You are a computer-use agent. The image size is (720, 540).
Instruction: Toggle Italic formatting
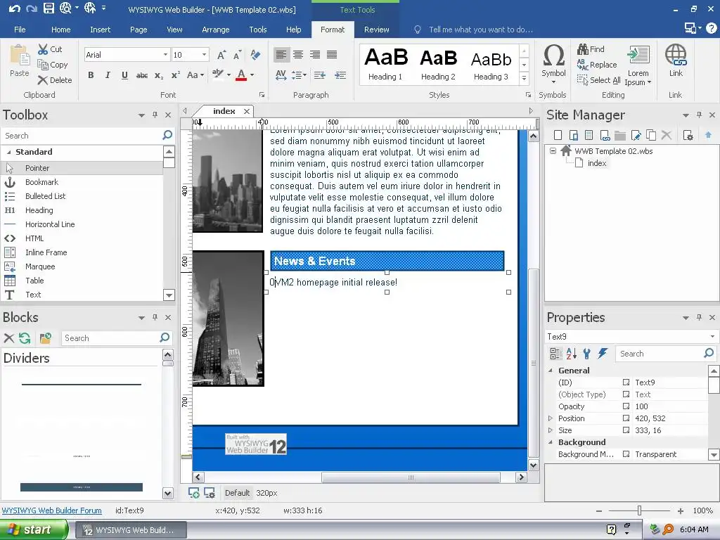click(x=108, y=75)
